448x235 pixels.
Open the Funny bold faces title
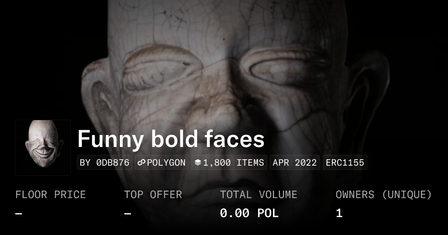171,139
